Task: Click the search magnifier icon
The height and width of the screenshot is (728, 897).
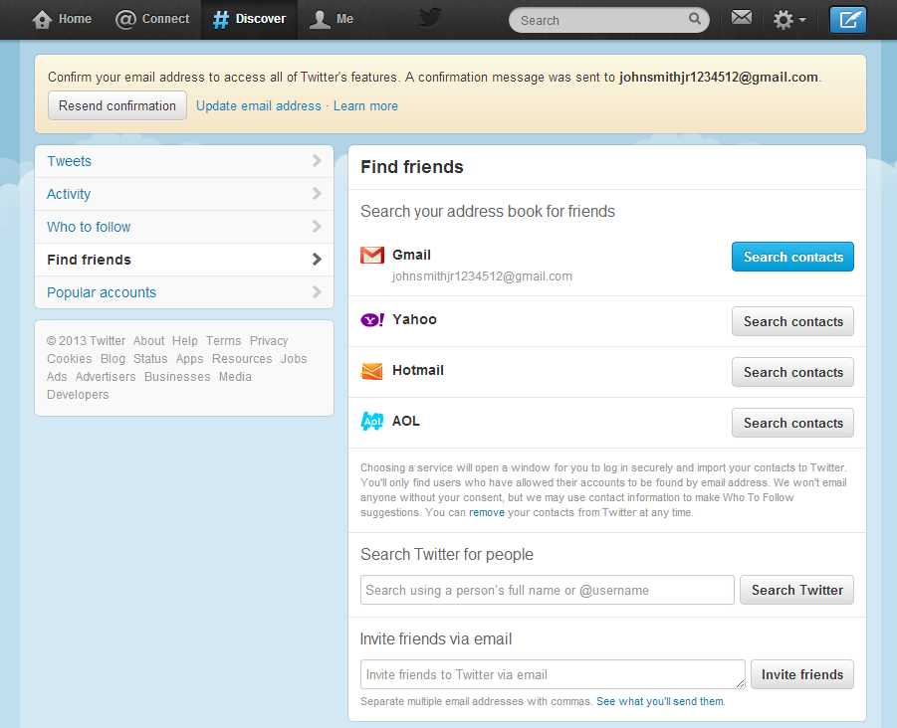Action: (x=694, y=19)
